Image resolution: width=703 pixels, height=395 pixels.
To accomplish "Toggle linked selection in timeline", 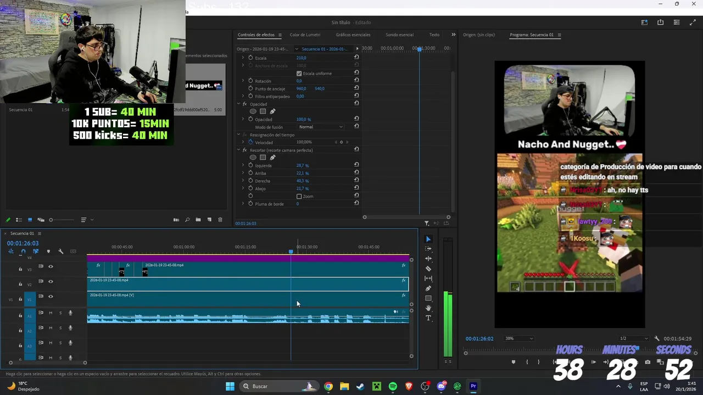I will [36, 251].
